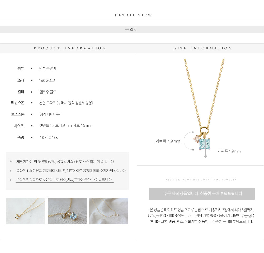Click the blue topaz square pendant

205,144
